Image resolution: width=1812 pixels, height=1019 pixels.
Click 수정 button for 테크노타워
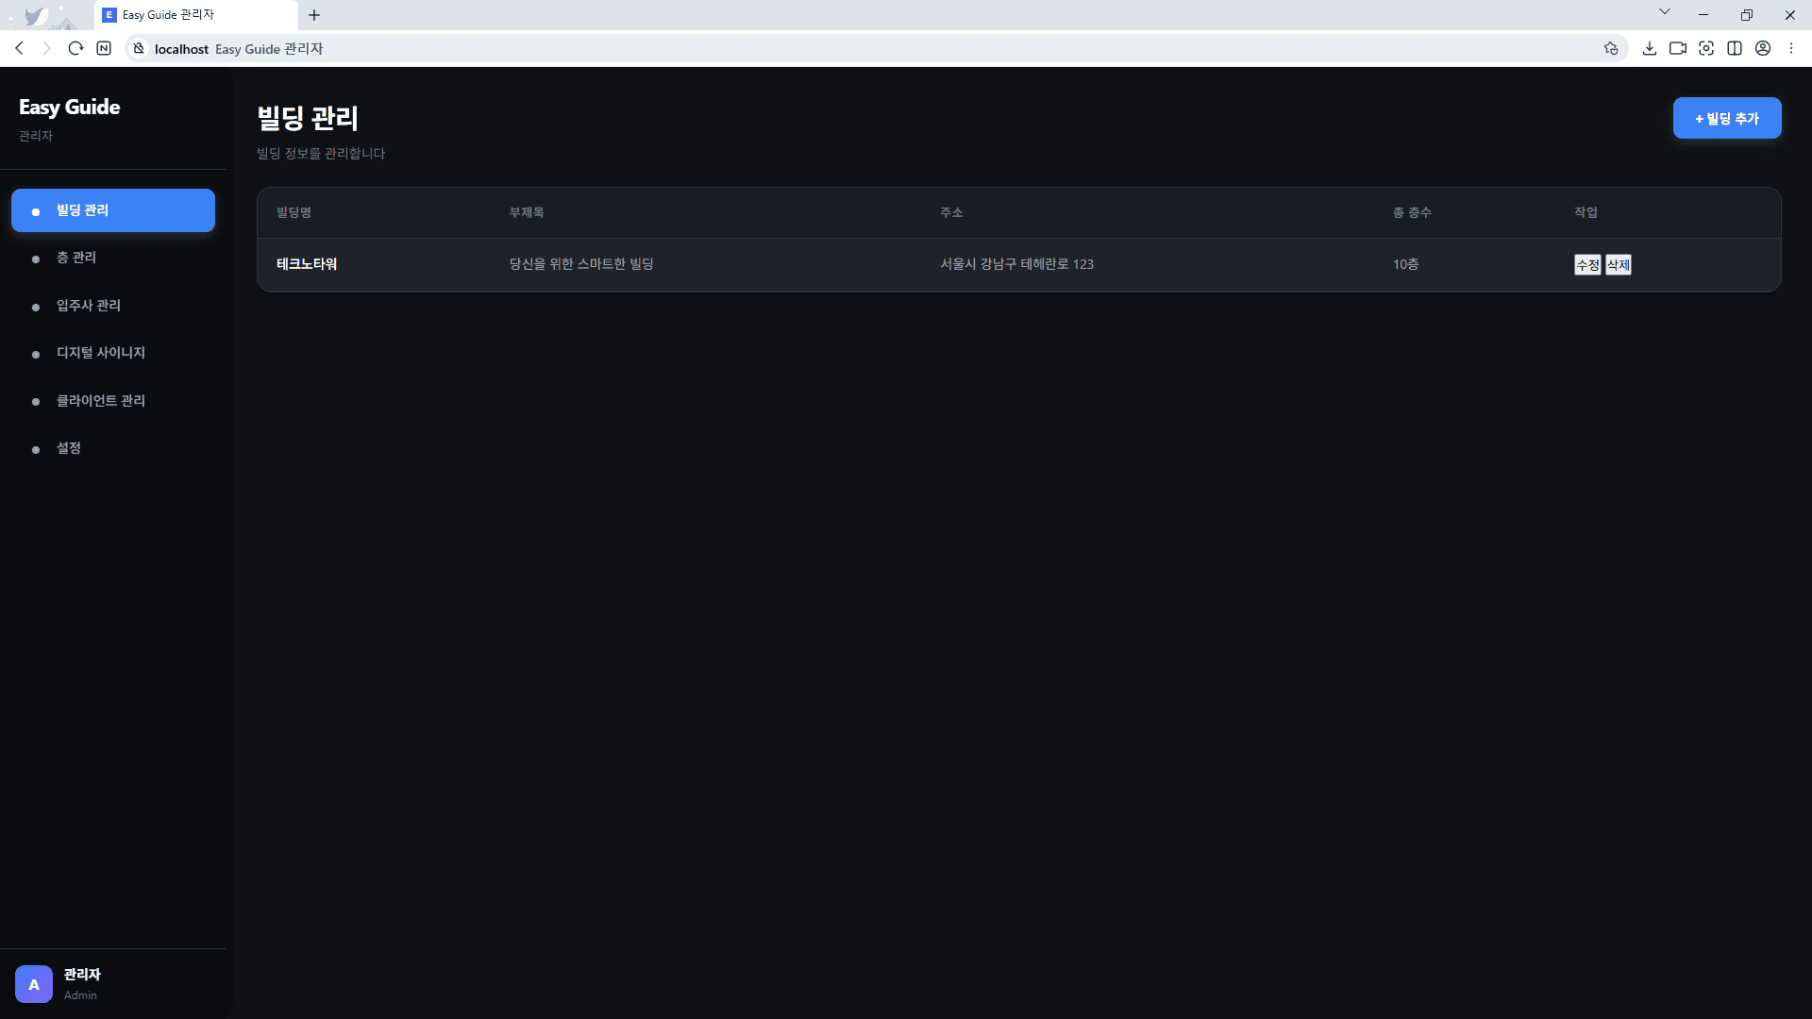point(1587,265)
